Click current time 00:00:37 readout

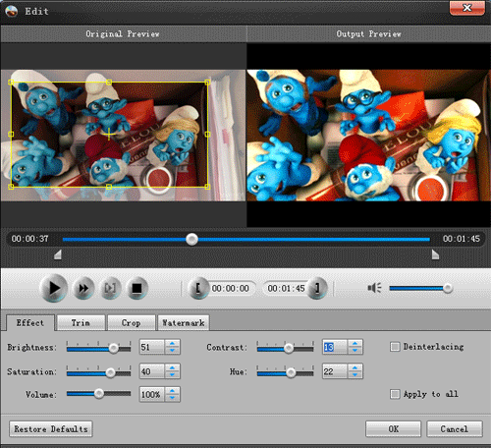[x=30, y=239]
